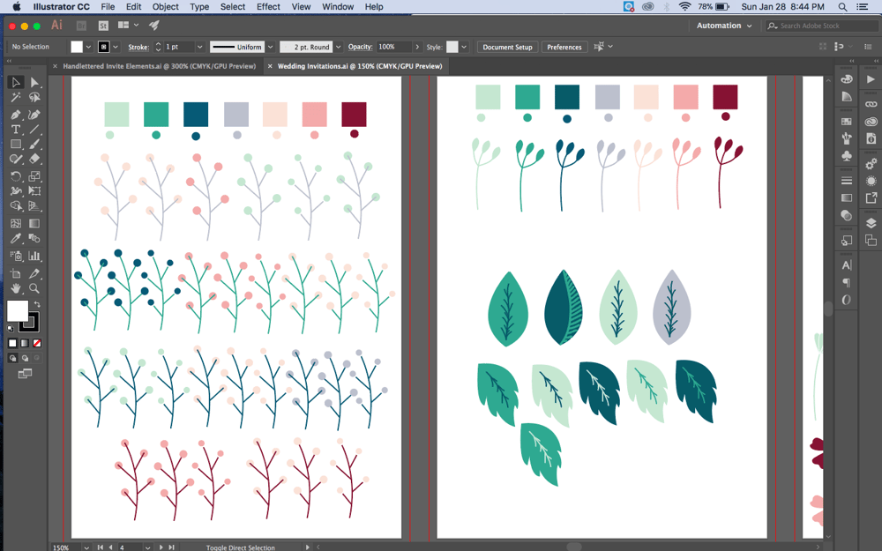This screenshot has width=882, height=551.
Task: Open the Opacity panel link label
Action: click(360, 47)
